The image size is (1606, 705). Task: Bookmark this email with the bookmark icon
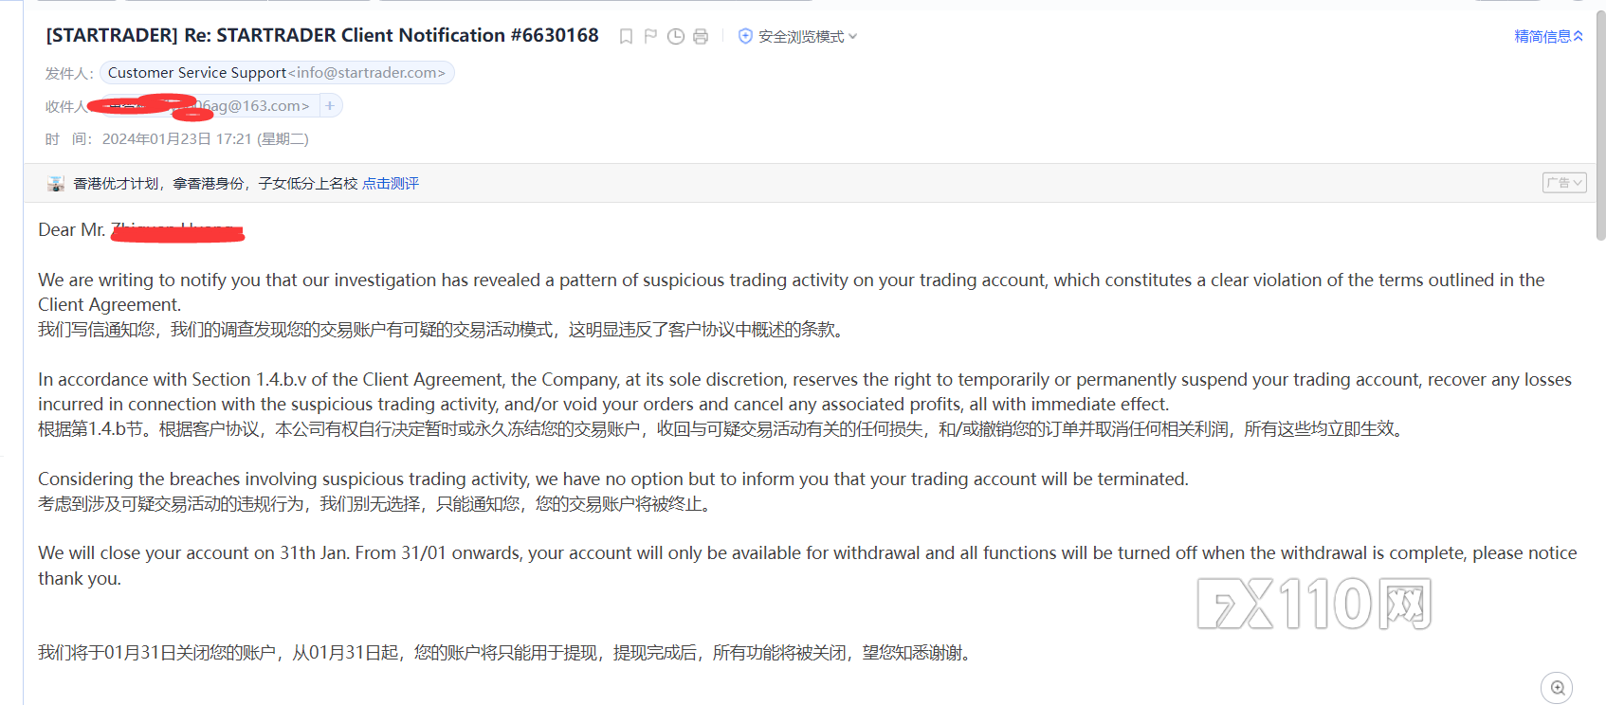tap(626, 36)
